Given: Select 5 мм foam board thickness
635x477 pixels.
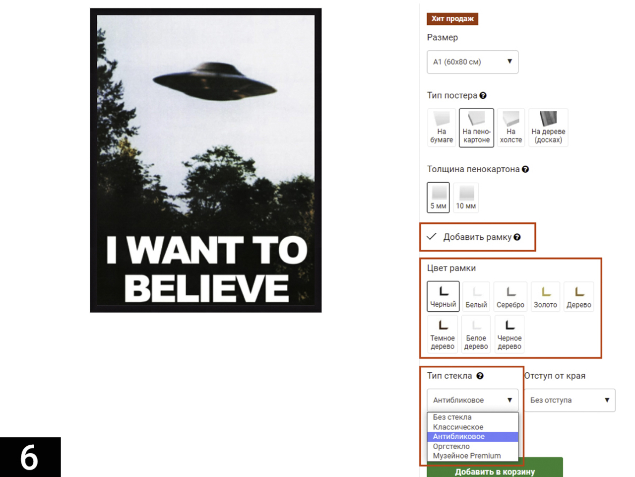Looking at the screenshot, I should (x=438, y=197).
